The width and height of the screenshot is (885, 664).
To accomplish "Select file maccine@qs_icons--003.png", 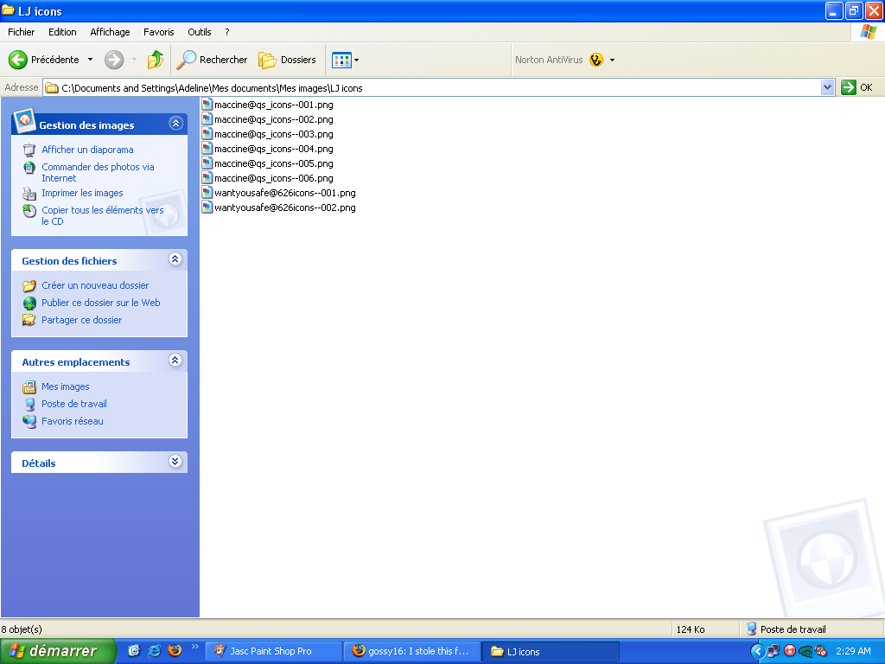I will click(x=273, y=134).
